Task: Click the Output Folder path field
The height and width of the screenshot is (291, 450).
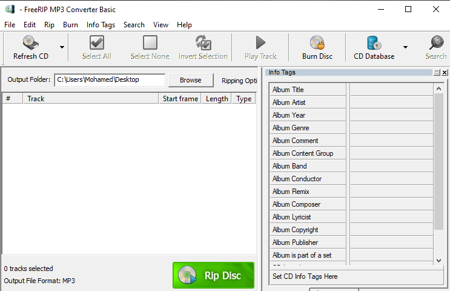Action: coord(110,80)
